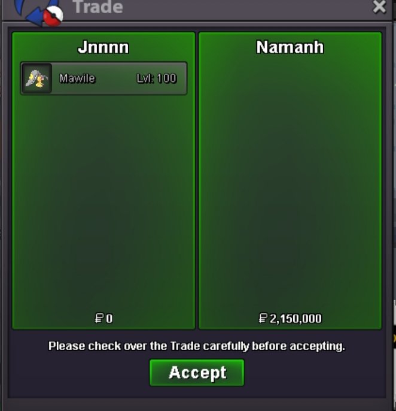The width and height of the screenshot is (396, 411).
Task: Click the Pokedollar symbol beside Jnnnn's 0
Action: pos(99,319)
